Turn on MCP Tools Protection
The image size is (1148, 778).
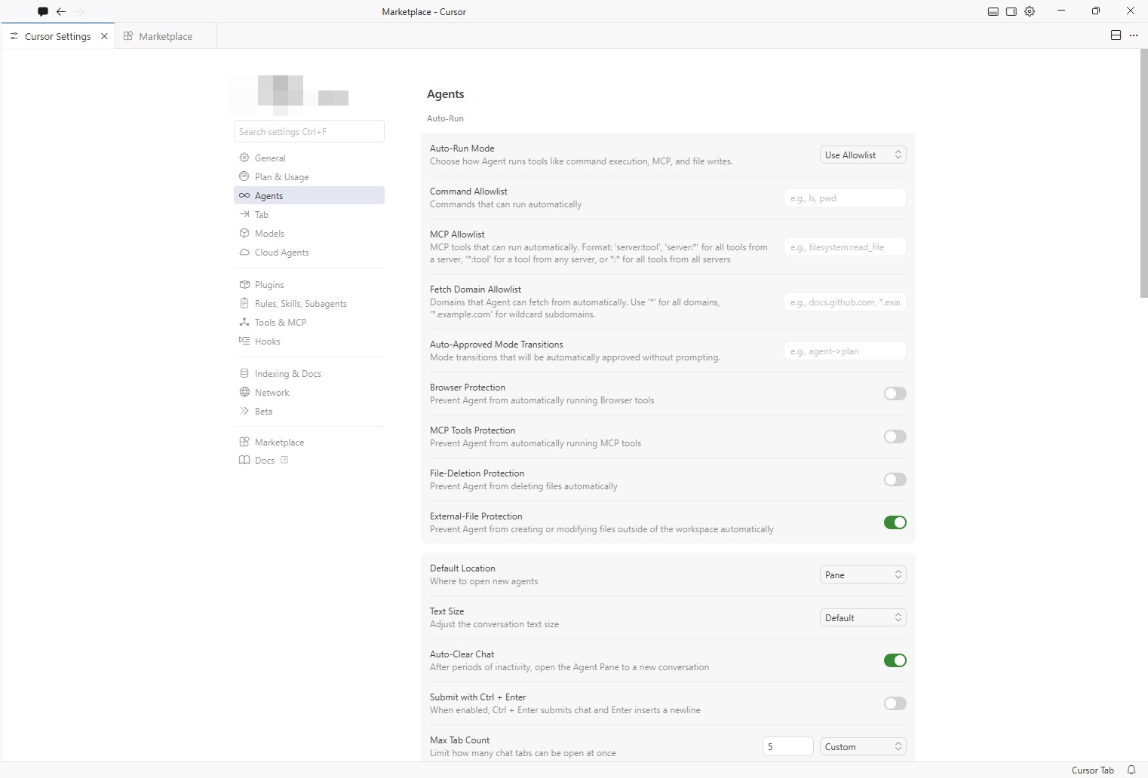[895, 436]
